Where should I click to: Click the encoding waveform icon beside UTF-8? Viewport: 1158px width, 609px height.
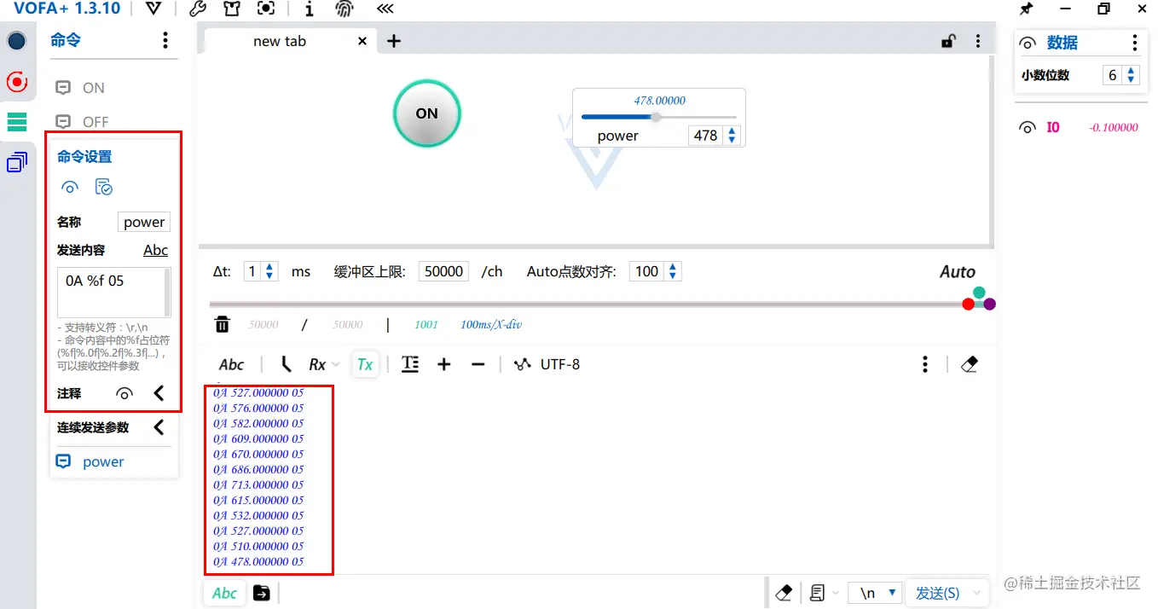[522, 364]
